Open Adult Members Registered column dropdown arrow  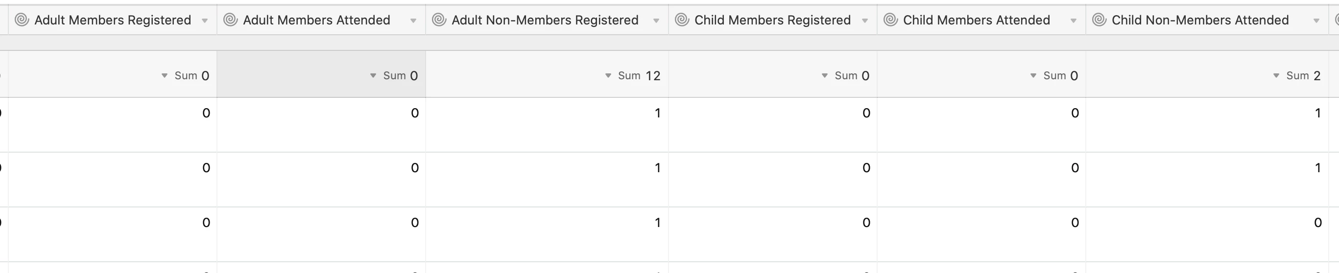(205, 21)
